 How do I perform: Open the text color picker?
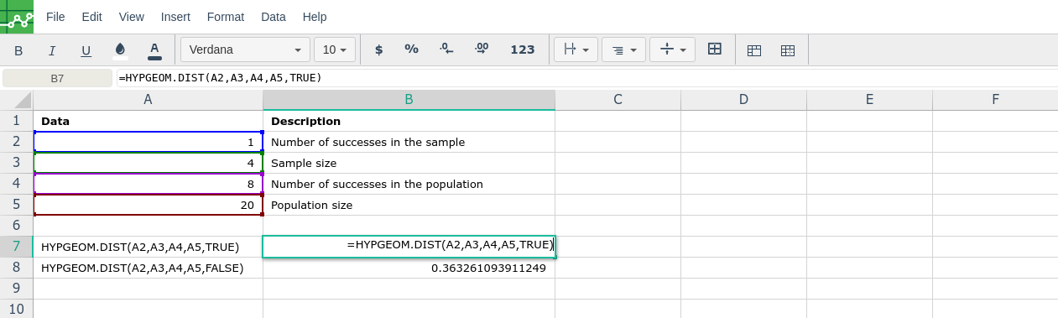click(x=154, y=50)
